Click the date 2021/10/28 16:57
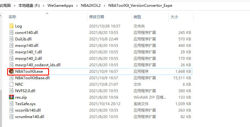Screen dimensions: 250x127 [105, 26]
